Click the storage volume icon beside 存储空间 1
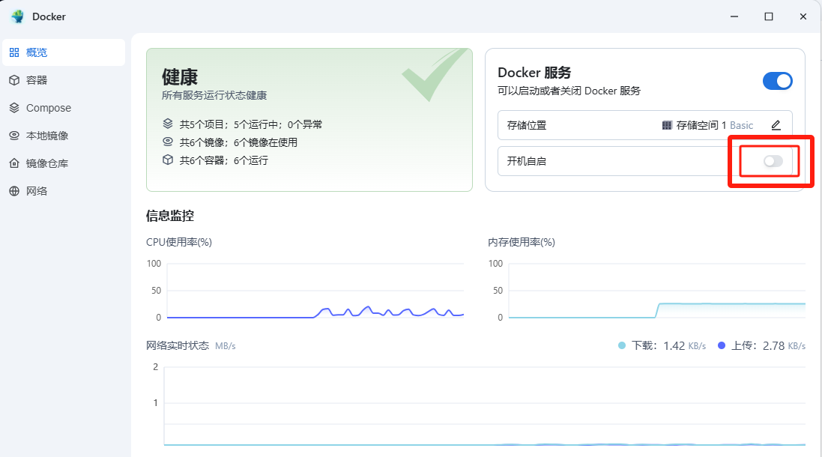822x457 pixels. click(667, 125)
